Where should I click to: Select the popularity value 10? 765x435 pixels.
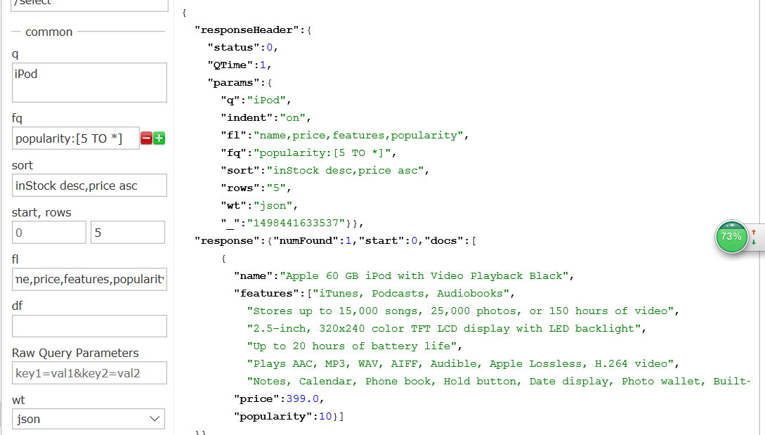325,417
